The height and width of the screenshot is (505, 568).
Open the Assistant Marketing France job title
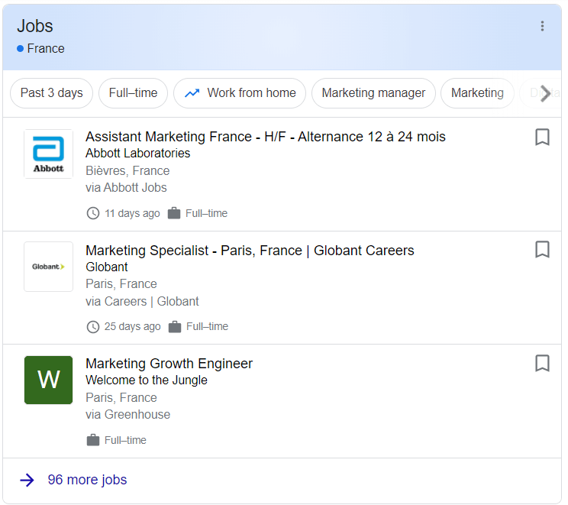click(266, 137)
